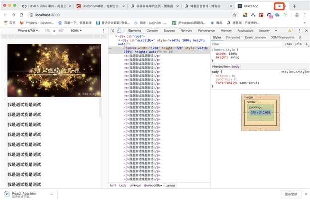Click the Styles Filter input field

click(x=247, y=44)
